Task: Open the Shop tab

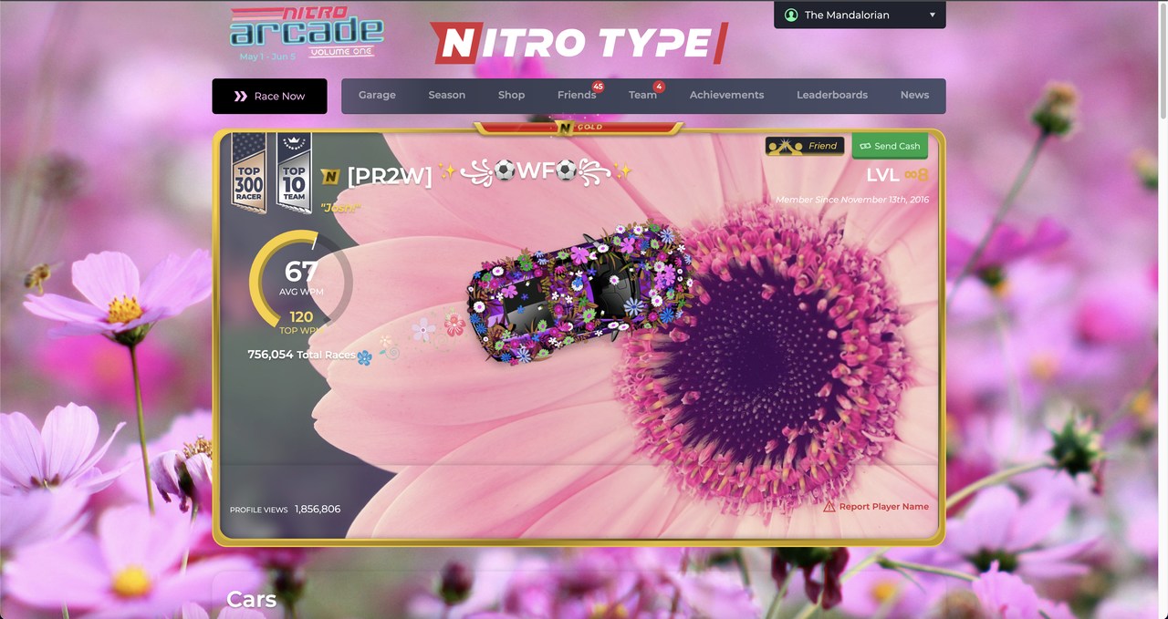Action: tap(511, 95)
